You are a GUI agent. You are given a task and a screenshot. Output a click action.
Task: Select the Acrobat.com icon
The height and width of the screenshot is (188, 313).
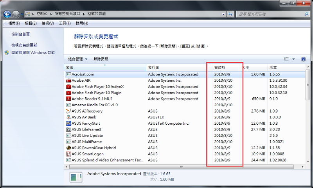coord(68,74)
